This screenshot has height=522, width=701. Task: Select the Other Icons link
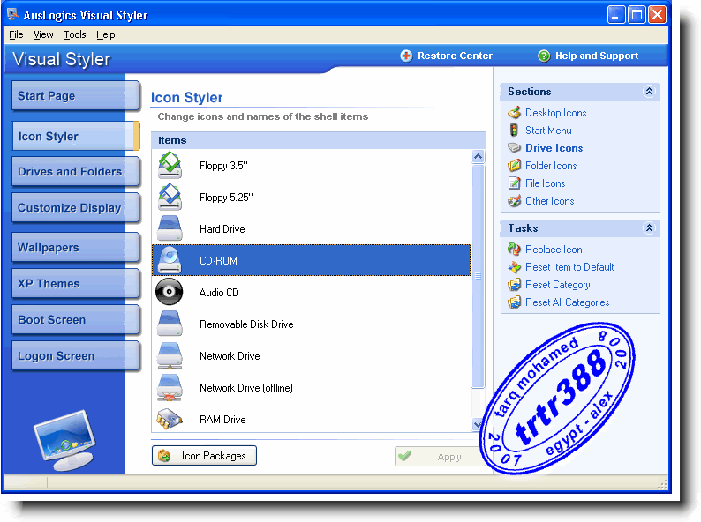point(549,201)
